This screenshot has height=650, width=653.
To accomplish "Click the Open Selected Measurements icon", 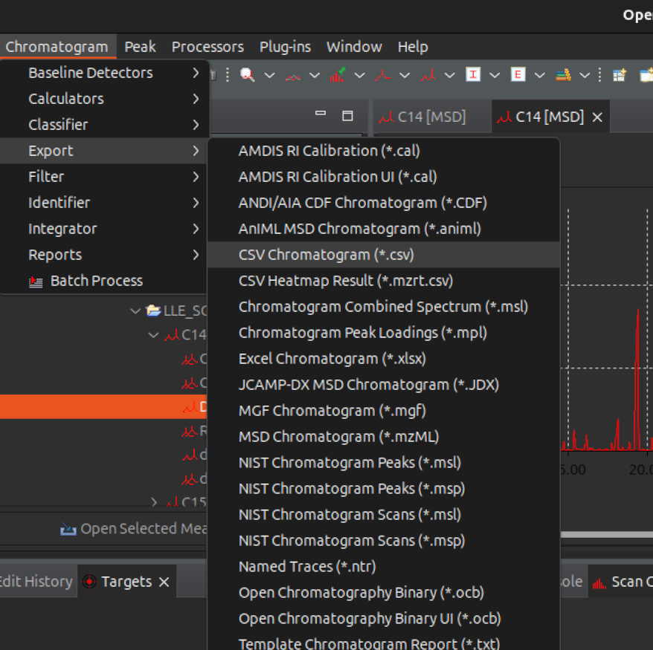I will pos(68,529).
